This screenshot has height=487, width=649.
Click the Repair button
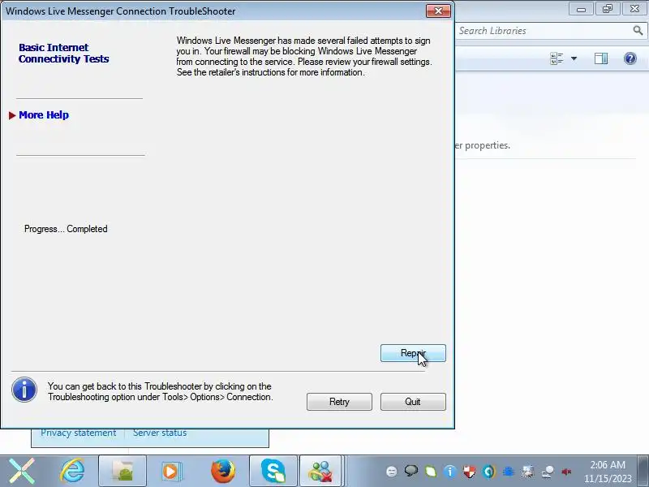[413, 353]
